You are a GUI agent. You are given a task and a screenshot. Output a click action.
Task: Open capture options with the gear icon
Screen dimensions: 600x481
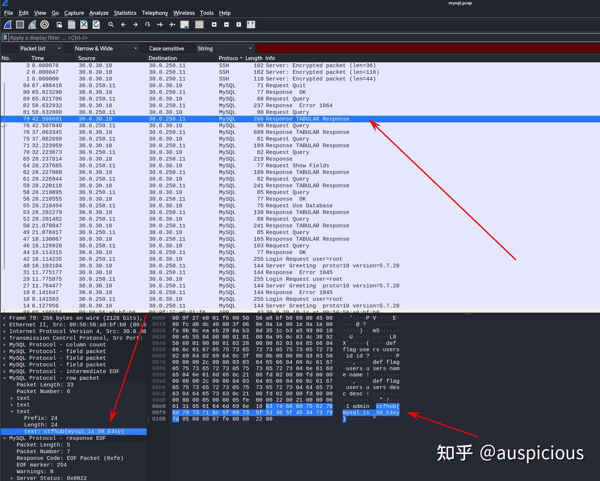(x=45, y=24)
